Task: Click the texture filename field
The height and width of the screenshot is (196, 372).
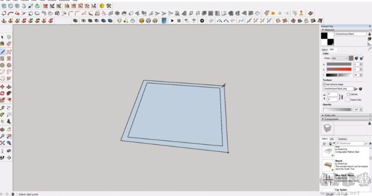Action: tap(338, 89)
